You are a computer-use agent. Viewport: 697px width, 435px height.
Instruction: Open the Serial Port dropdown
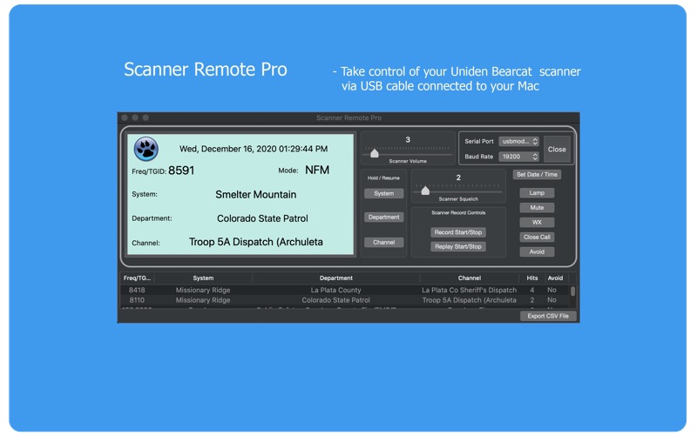tap(518, 141)
